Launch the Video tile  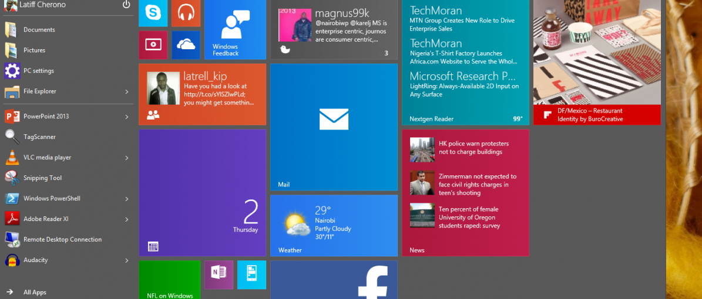coord(153,45)
